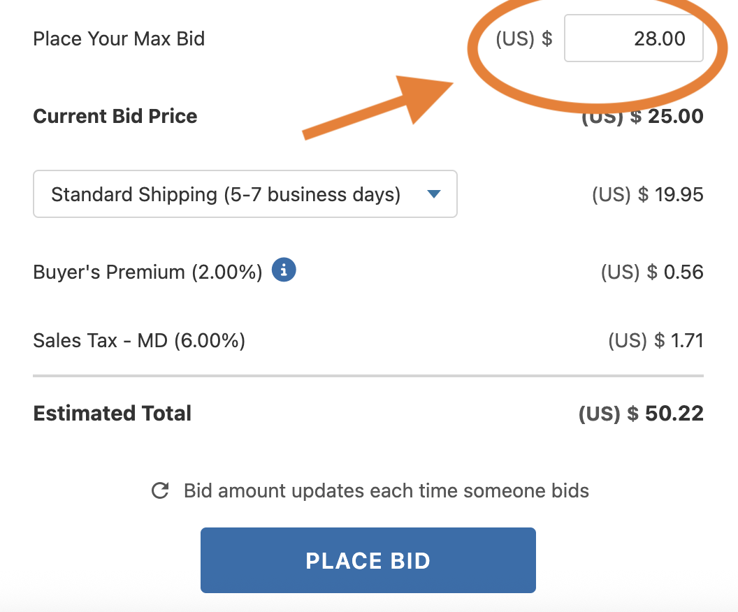Click the divider line above Estimated Total

[x=368, y=376]
